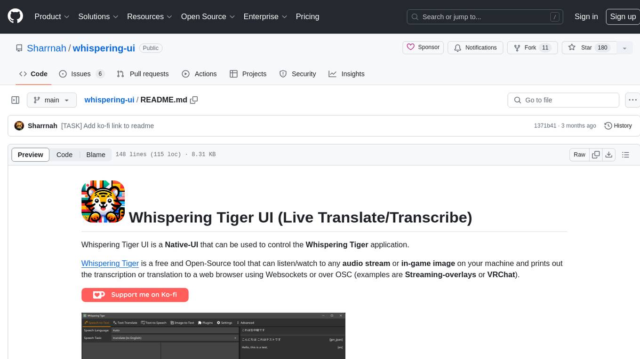Go to whispering-ui root in breadcrumb
640x359 pixels.
[x=109, y=100]
